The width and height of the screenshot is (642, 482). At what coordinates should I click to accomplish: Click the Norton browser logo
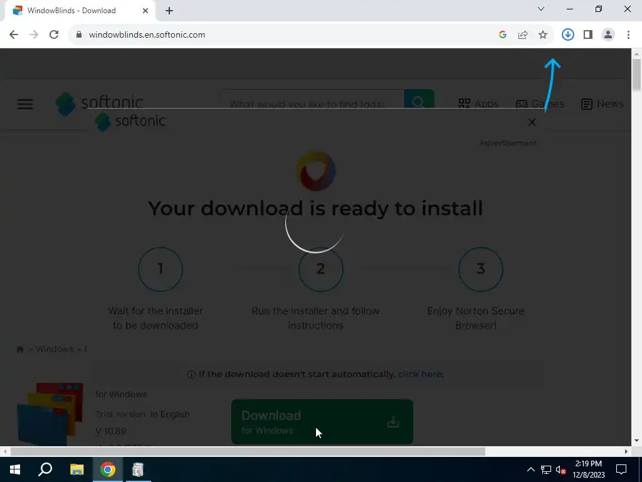[x=316, y=171]
